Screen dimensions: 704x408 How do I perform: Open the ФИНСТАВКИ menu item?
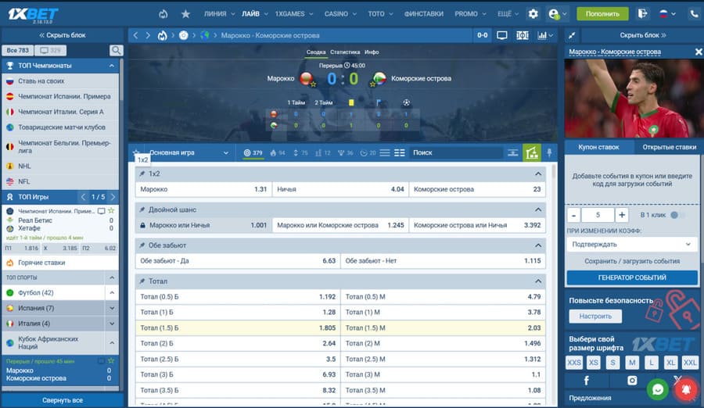423,14
